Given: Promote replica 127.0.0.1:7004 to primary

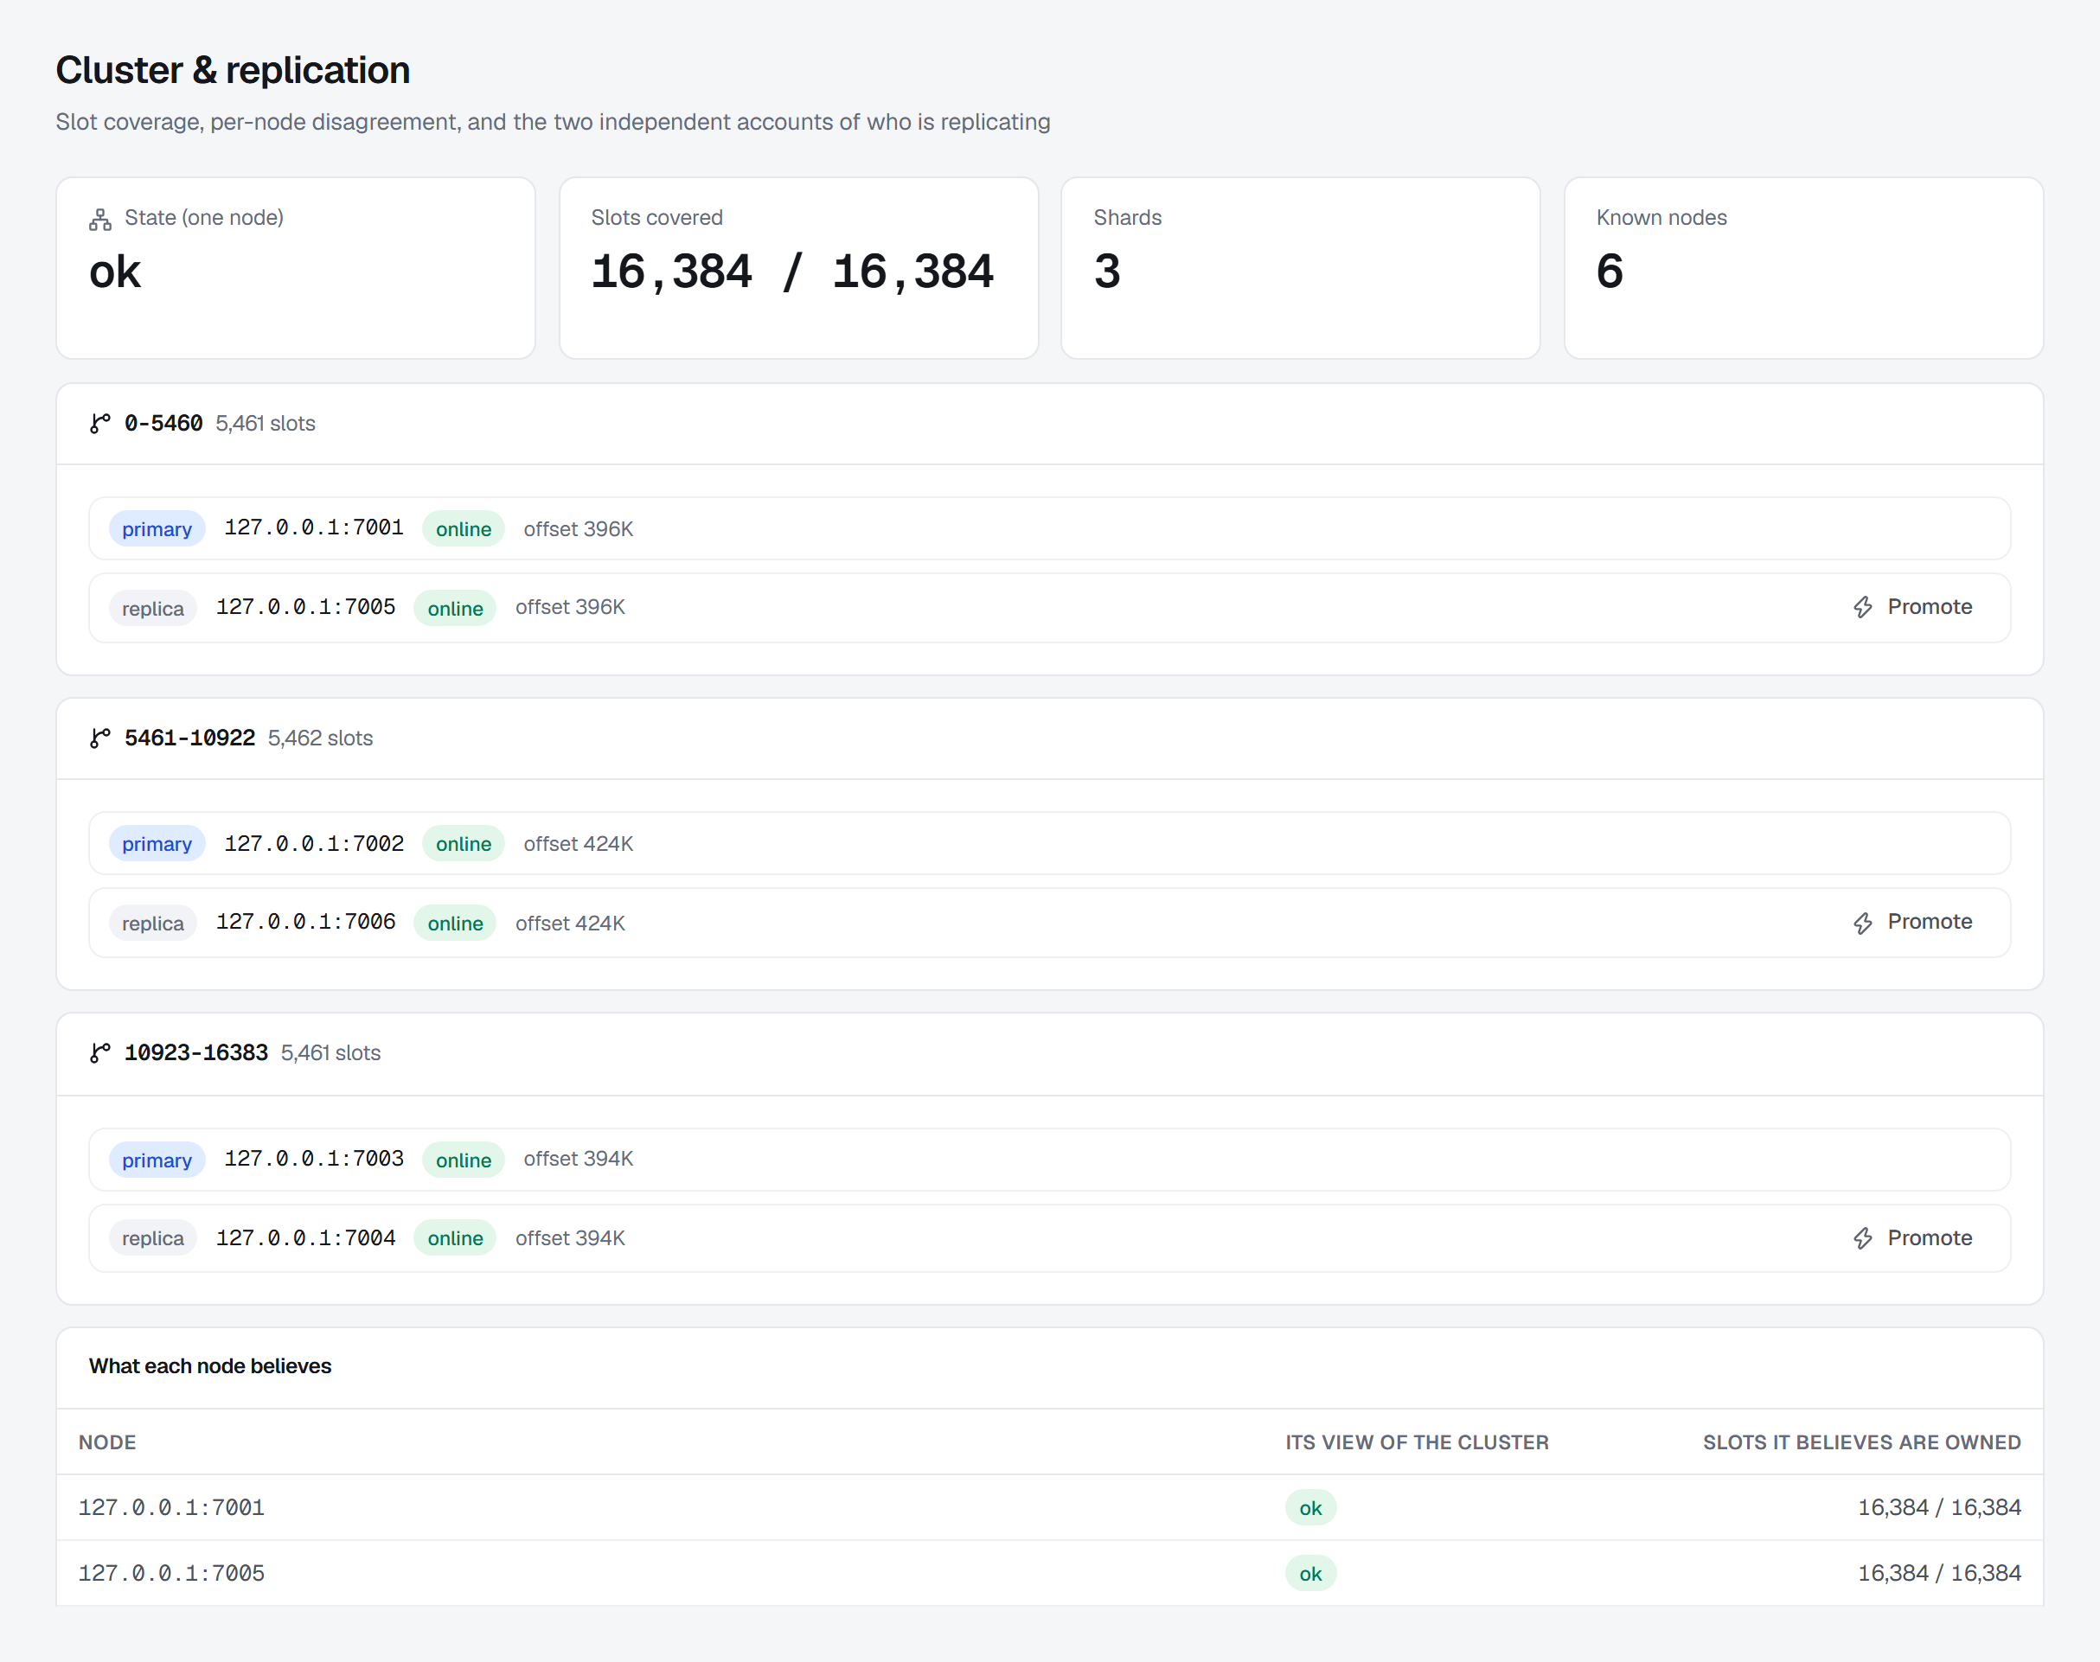Looking at the screenshot, I should click(x=1912, y=1237).
